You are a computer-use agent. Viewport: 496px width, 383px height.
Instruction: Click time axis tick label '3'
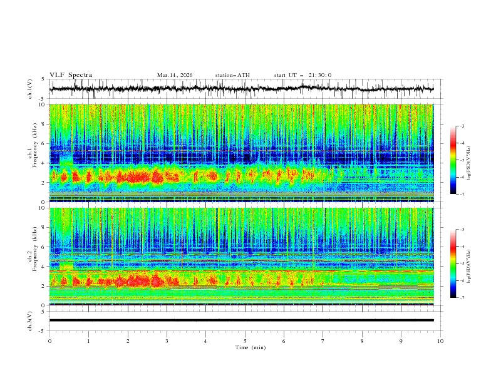pyautogui.click(x=167, y=341)
